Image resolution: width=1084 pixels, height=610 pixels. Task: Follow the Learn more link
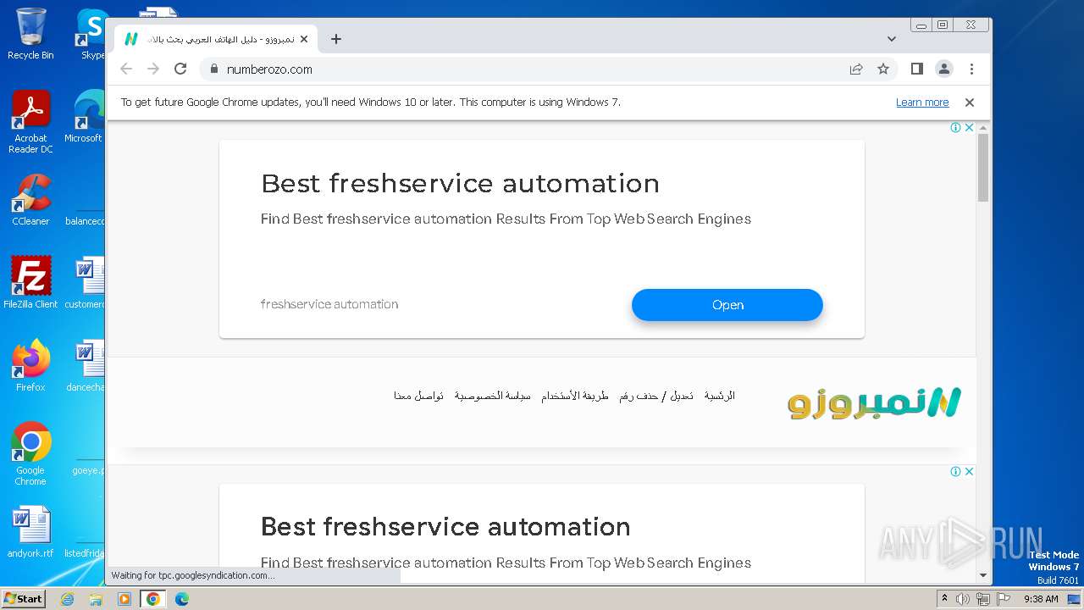[x=922, y=103]
